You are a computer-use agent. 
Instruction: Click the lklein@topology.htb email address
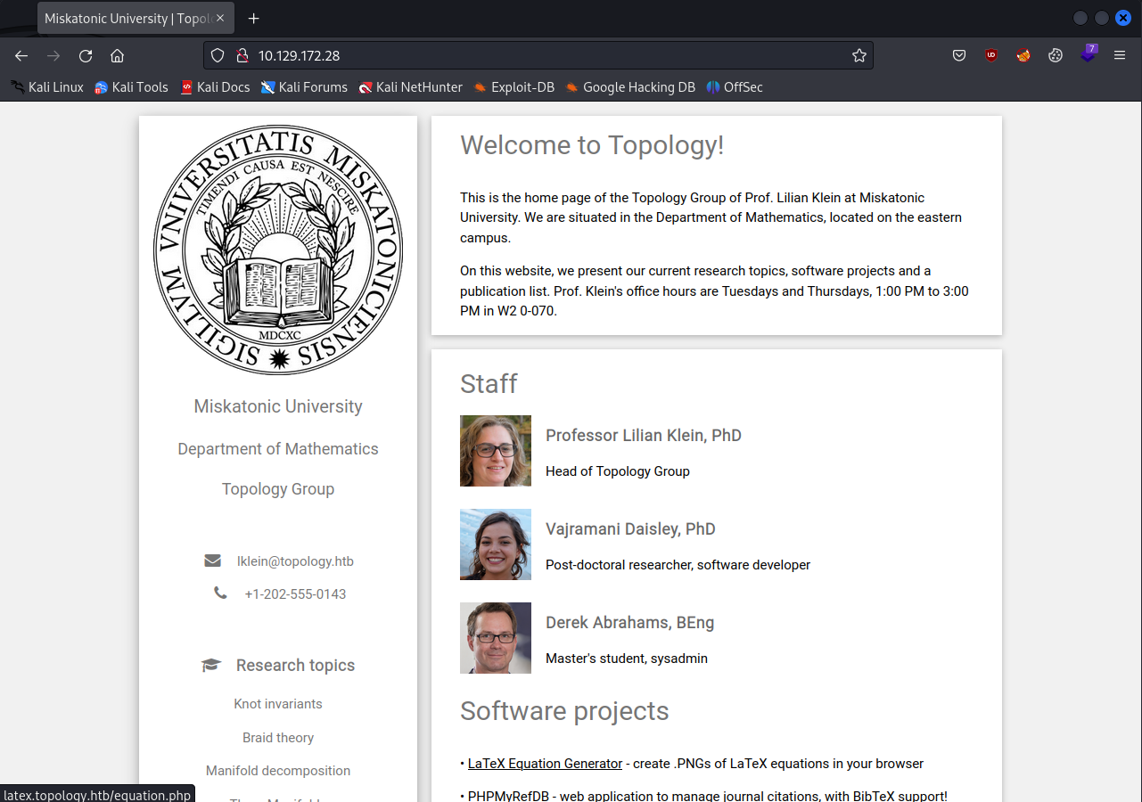295,561
